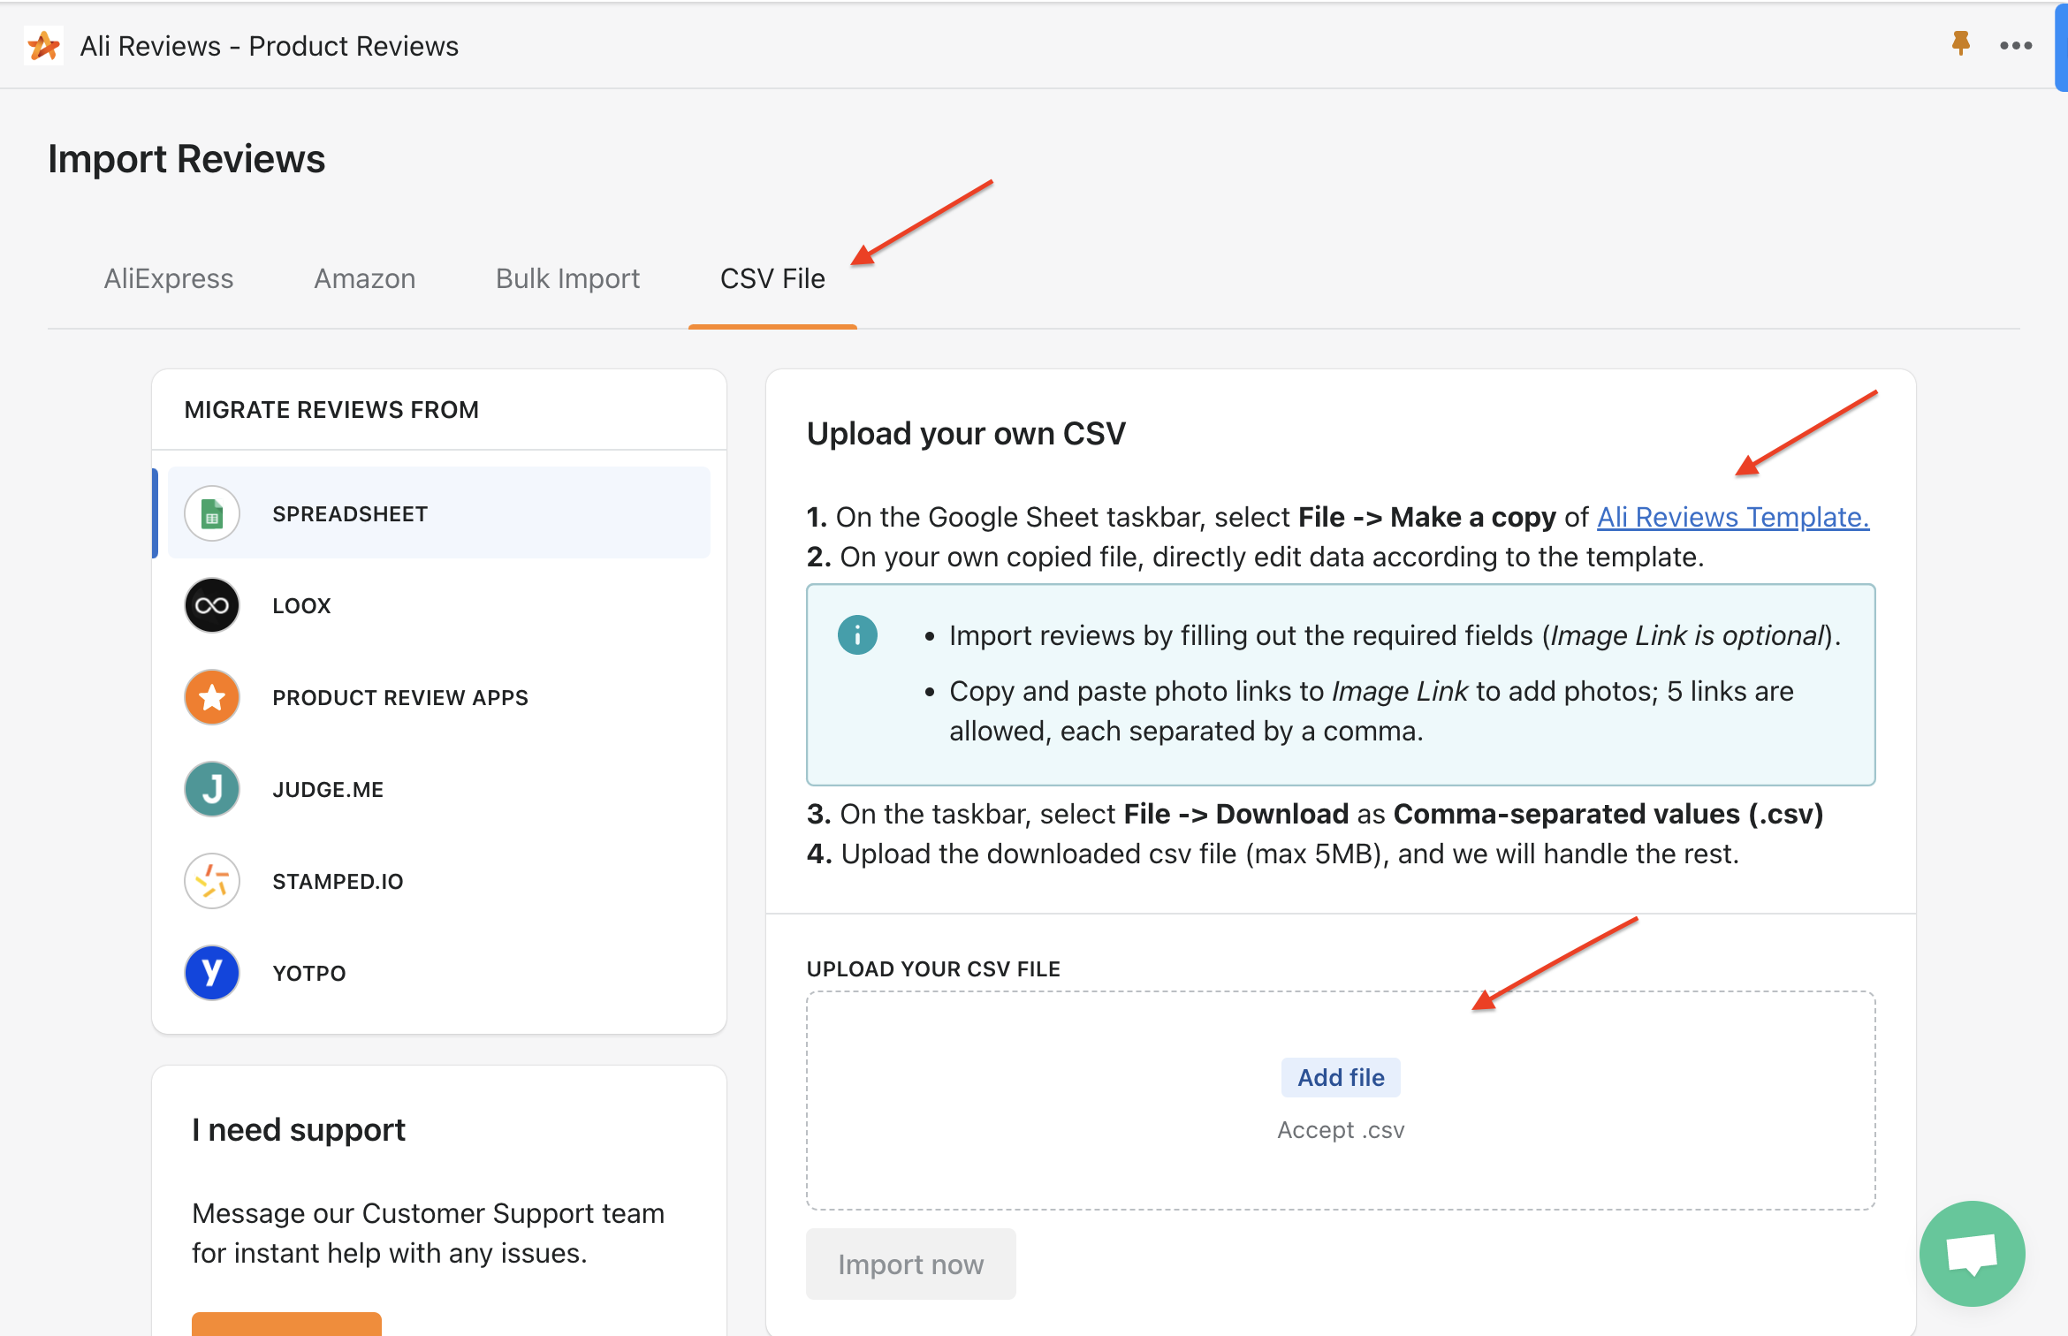Open the Bulk Import tab
This screenshot has height=1336, width=2068.
568,277
